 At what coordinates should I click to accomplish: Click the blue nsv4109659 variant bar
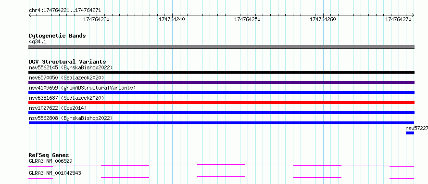(x=221, y=92)
